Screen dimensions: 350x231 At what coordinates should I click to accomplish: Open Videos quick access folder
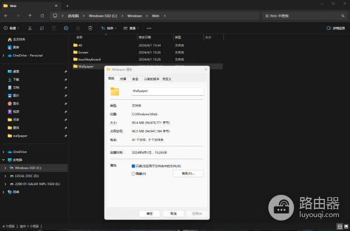pos(13,111)
